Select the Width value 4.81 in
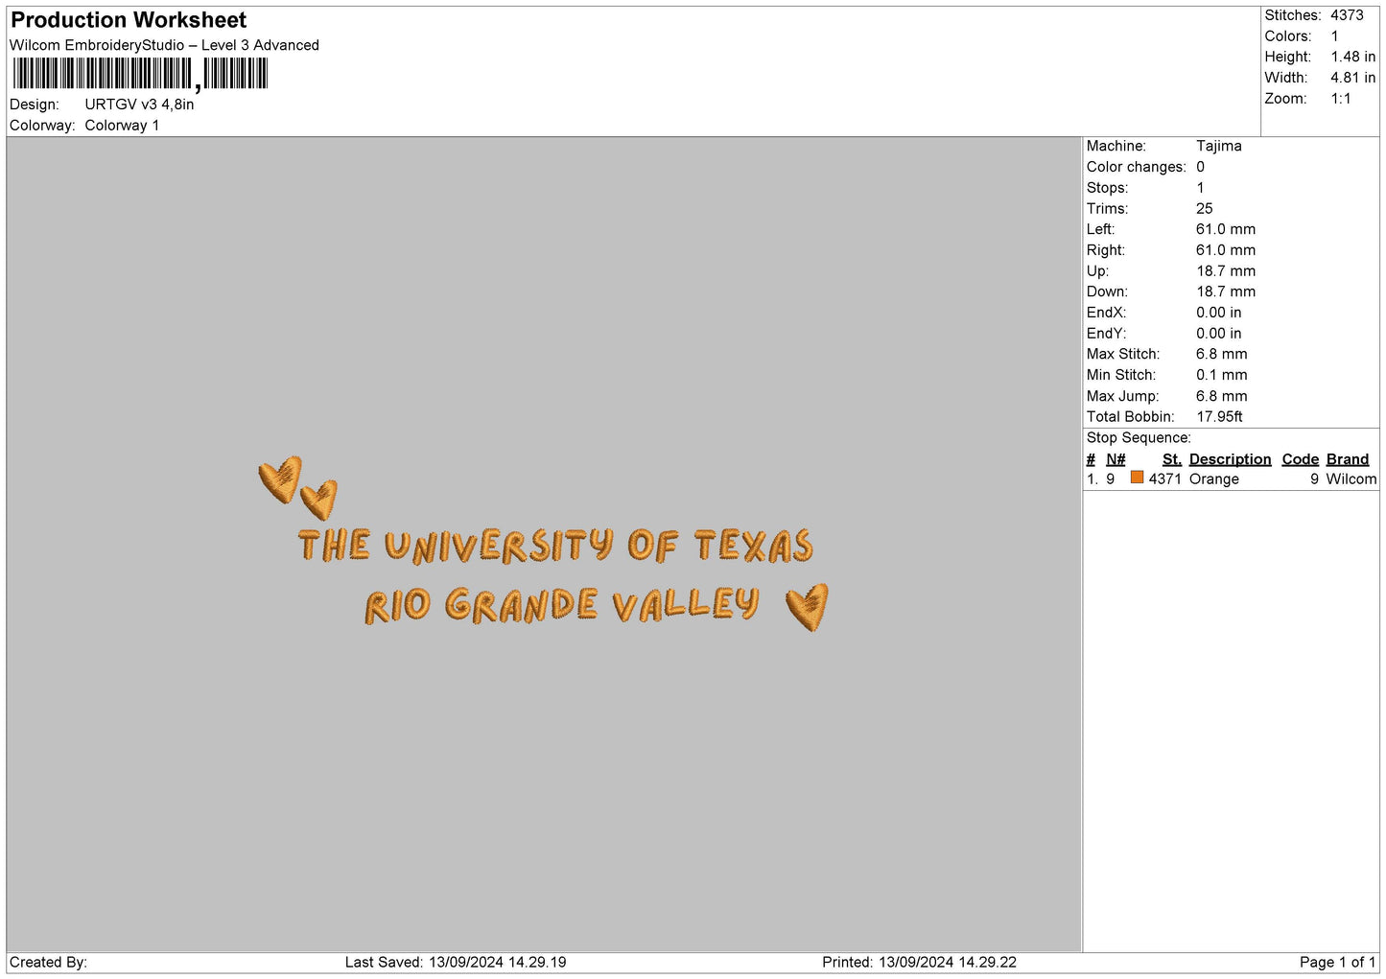 [x=1352, y=78]
